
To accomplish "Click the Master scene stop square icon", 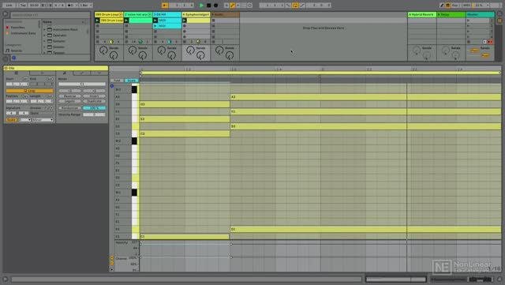I will pos(468,42).
